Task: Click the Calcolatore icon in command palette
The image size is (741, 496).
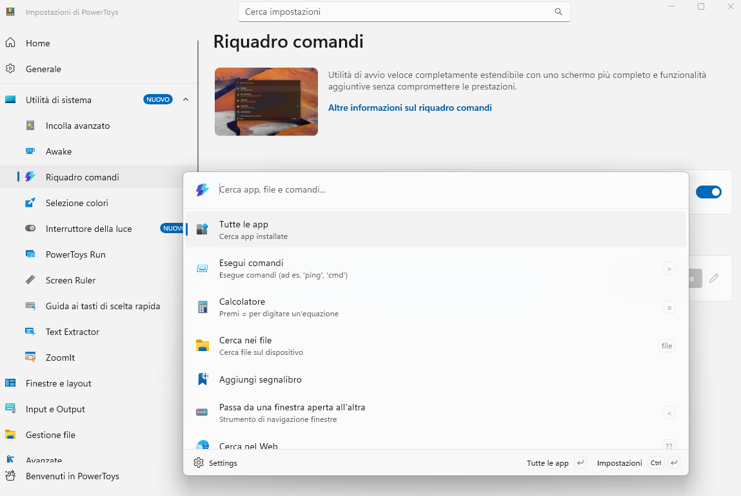Action: pyautogui.click(x=203, y=307)
